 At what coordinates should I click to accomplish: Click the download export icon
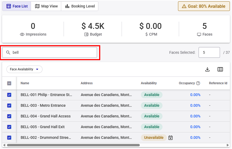[207, 69]
